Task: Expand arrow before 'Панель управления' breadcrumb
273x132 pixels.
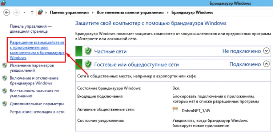Action: click(46, 12)
